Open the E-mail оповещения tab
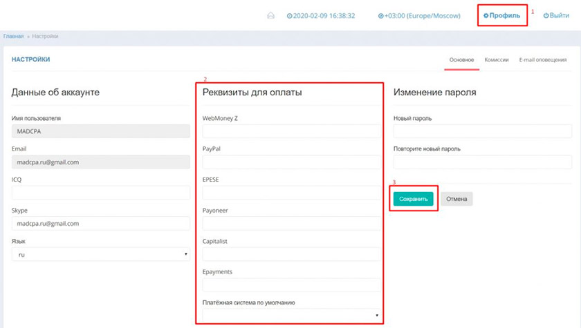 (543, 60)
